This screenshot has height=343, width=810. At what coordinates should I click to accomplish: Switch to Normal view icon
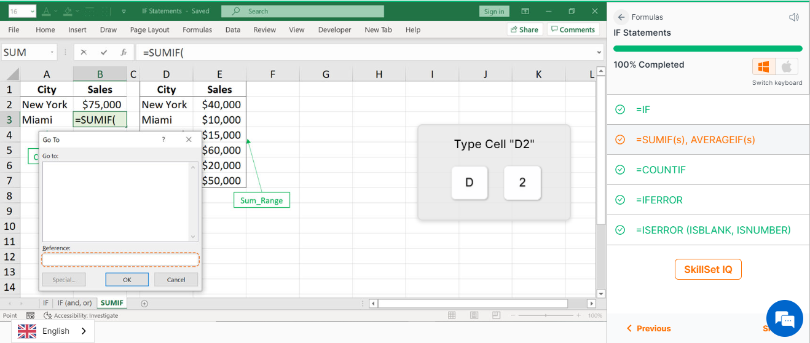452,315
